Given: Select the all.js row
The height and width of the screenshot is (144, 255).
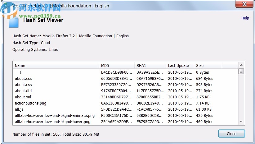Looking at the screenshot, I should [125, 109].
